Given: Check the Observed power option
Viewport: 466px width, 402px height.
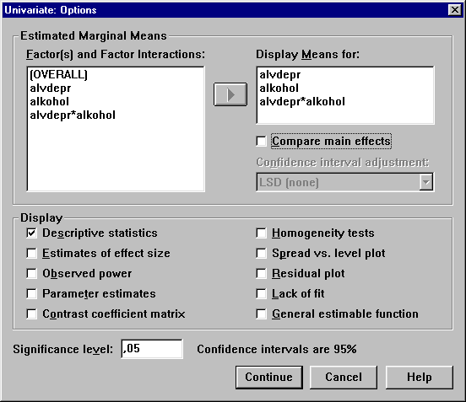Looking at the screenshot, I should pos(31,274).
